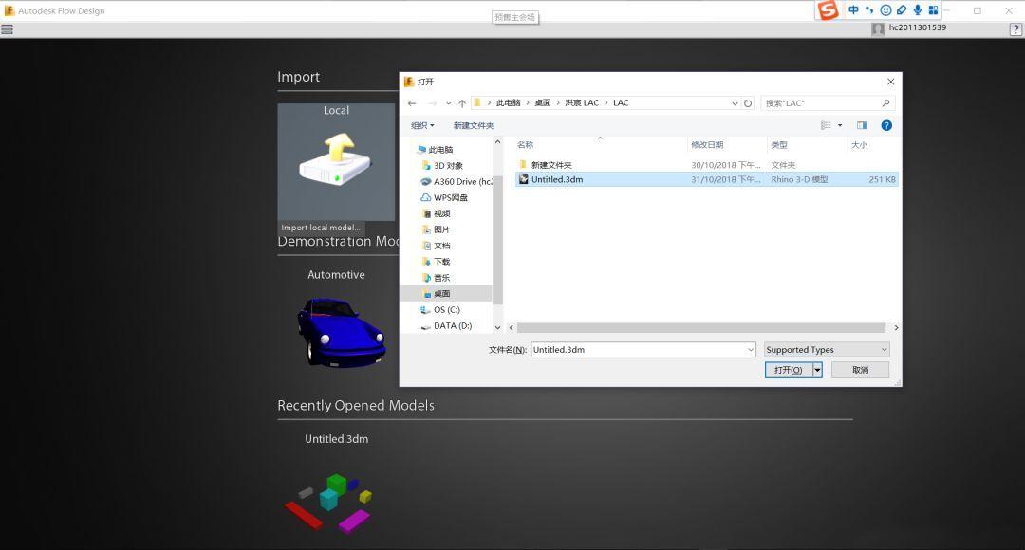Screen dimensions: 1025x550
Task: Select 文档 folder in sidebar
Action: pos(441,246)
